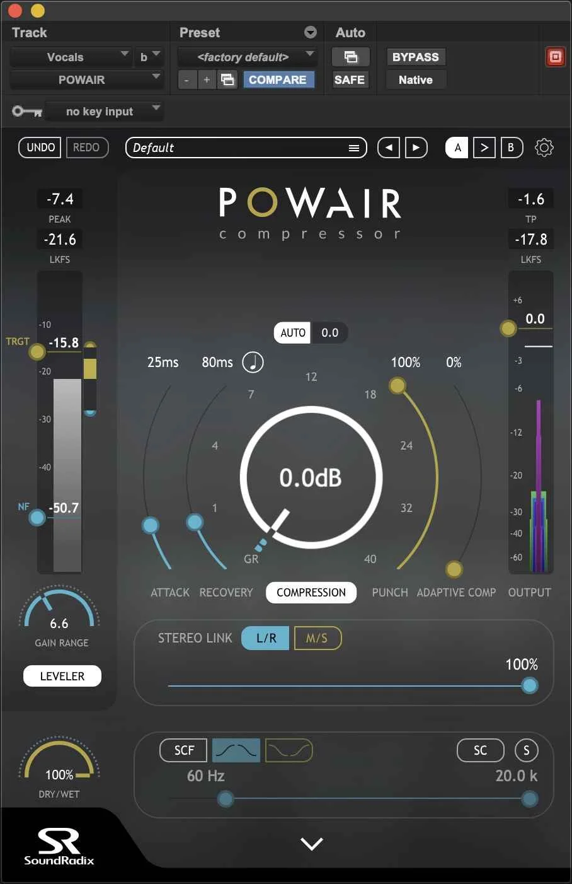Click the NF noise floor handle
The height and width of the screenshot is (884, 572).
coord(37,518)
